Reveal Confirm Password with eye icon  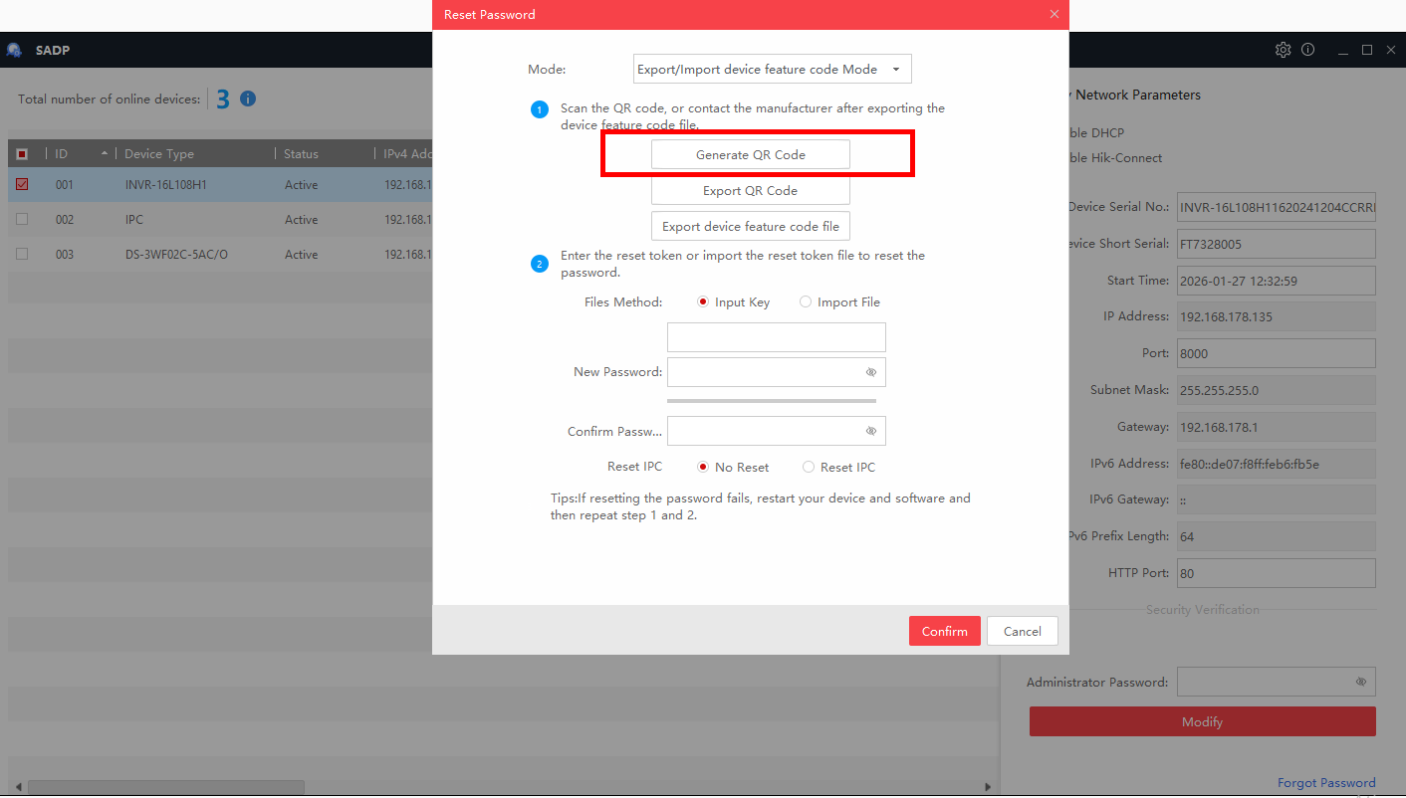(x=870, y=431)
